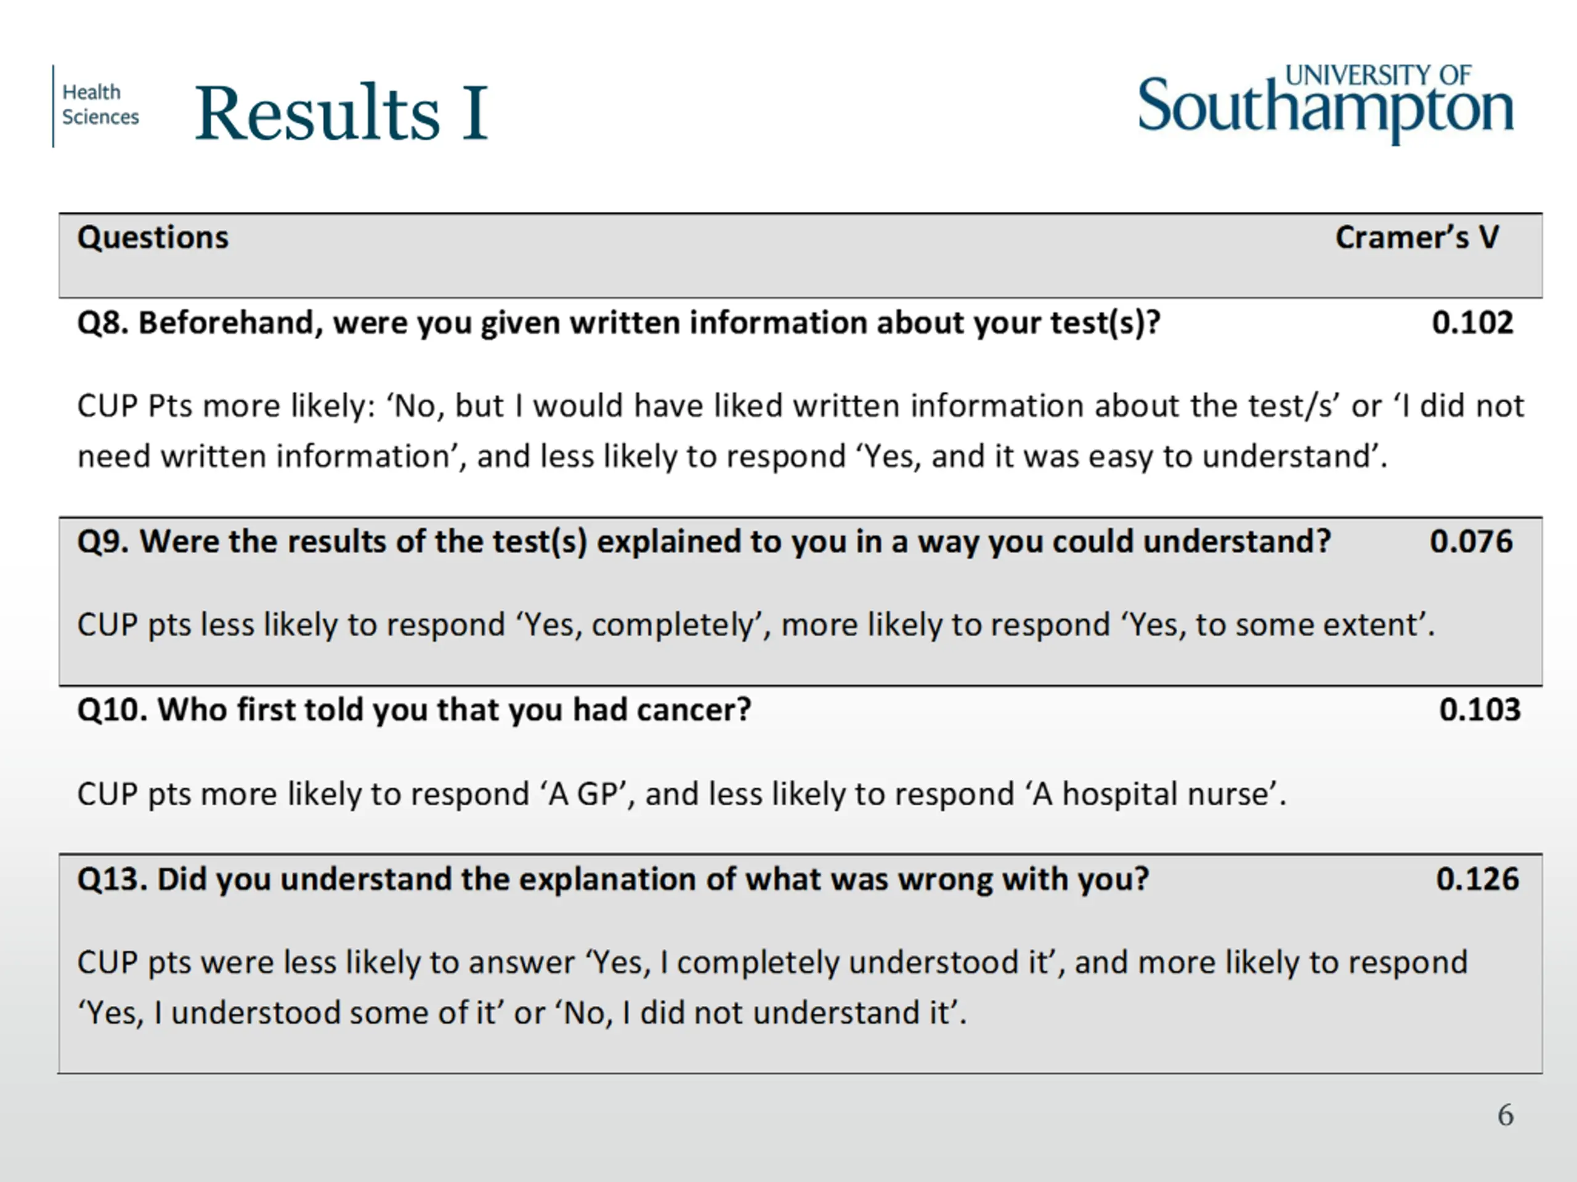Select the 'A GP' response description text
Image resolution: width=1577 pixels, height=1182 pixels.
click(681, 794)
